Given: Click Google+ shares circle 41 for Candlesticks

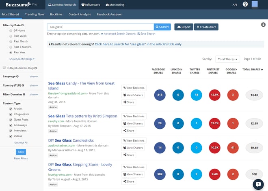Looking at the screenshot, I should click(x=233, y=148).
